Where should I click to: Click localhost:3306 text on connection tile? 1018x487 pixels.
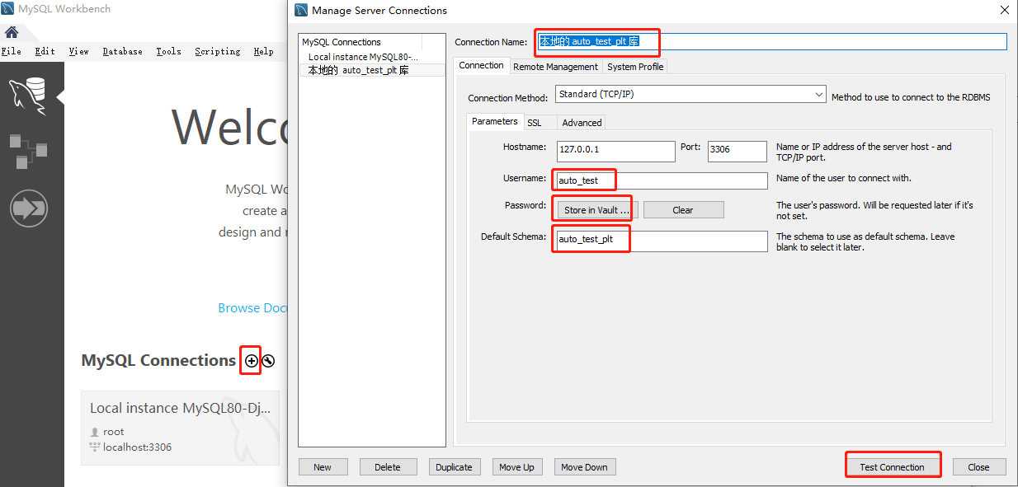point(137,447)
